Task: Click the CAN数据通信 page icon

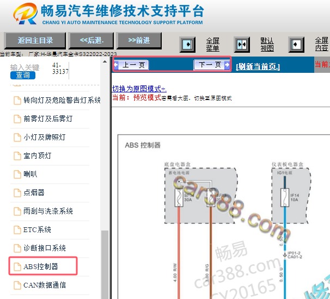Action: click(x=17, y=285)
